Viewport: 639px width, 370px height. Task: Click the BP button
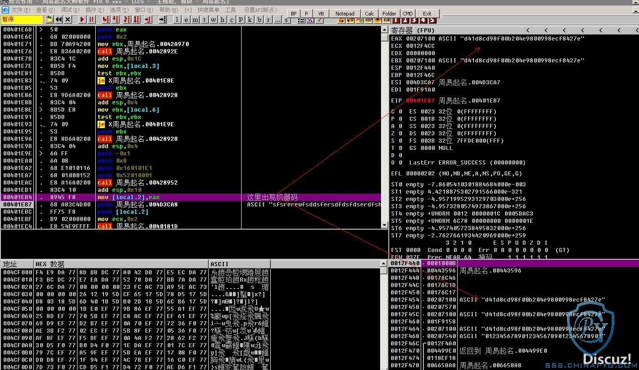(294, 14)
